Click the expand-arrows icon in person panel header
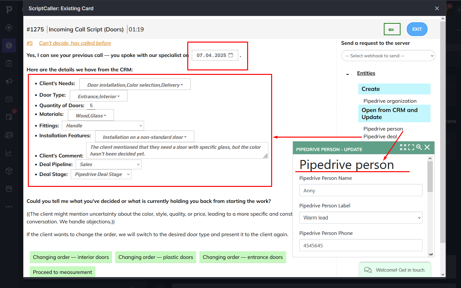The image size is (461, 288). coord(403,147)
